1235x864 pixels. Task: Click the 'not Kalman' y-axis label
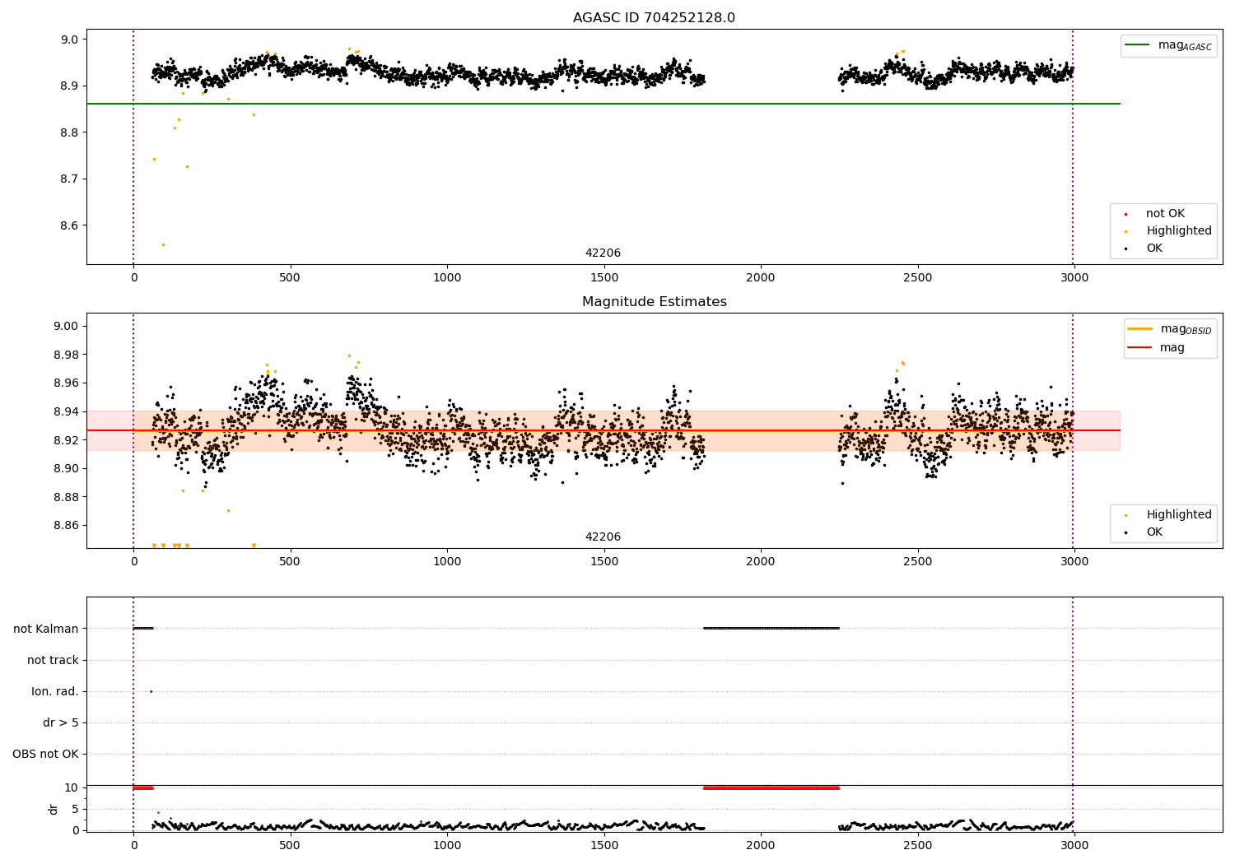click(46, 629)
